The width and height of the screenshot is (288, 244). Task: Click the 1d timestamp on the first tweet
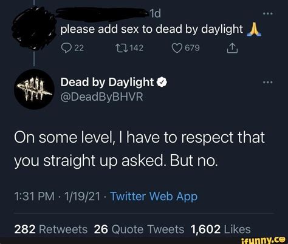(x=156, y=14)
